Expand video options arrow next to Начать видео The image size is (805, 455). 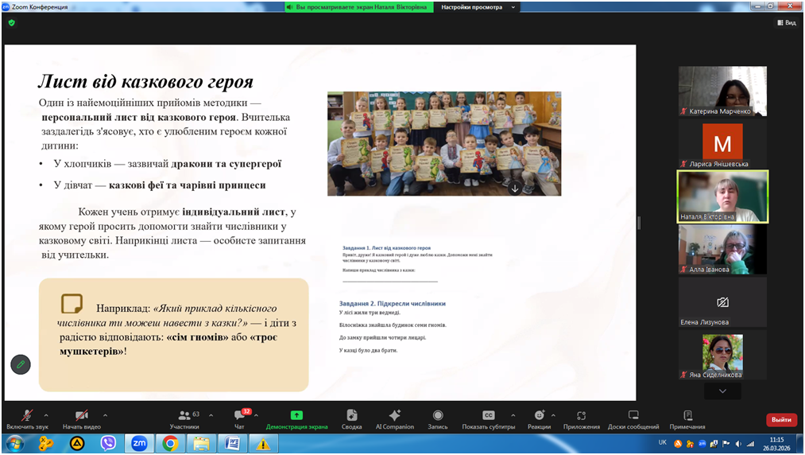[x=105, y=415]
